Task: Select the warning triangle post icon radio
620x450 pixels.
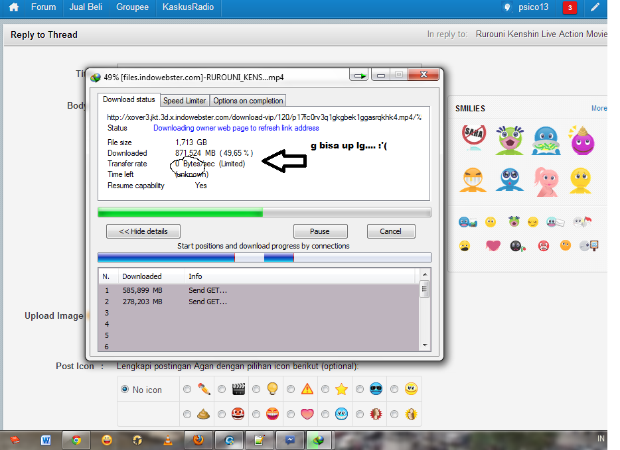Action: tap(291, 389)
